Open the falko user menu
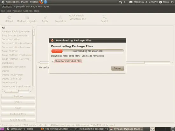175x131 pixels. tap(164, 2)
